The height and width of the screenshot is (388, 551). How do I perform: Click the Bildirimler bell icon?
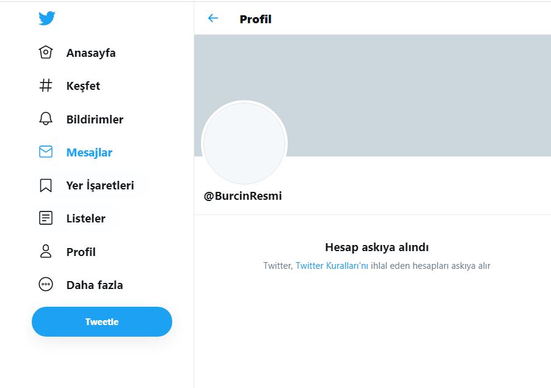(46, 119)
